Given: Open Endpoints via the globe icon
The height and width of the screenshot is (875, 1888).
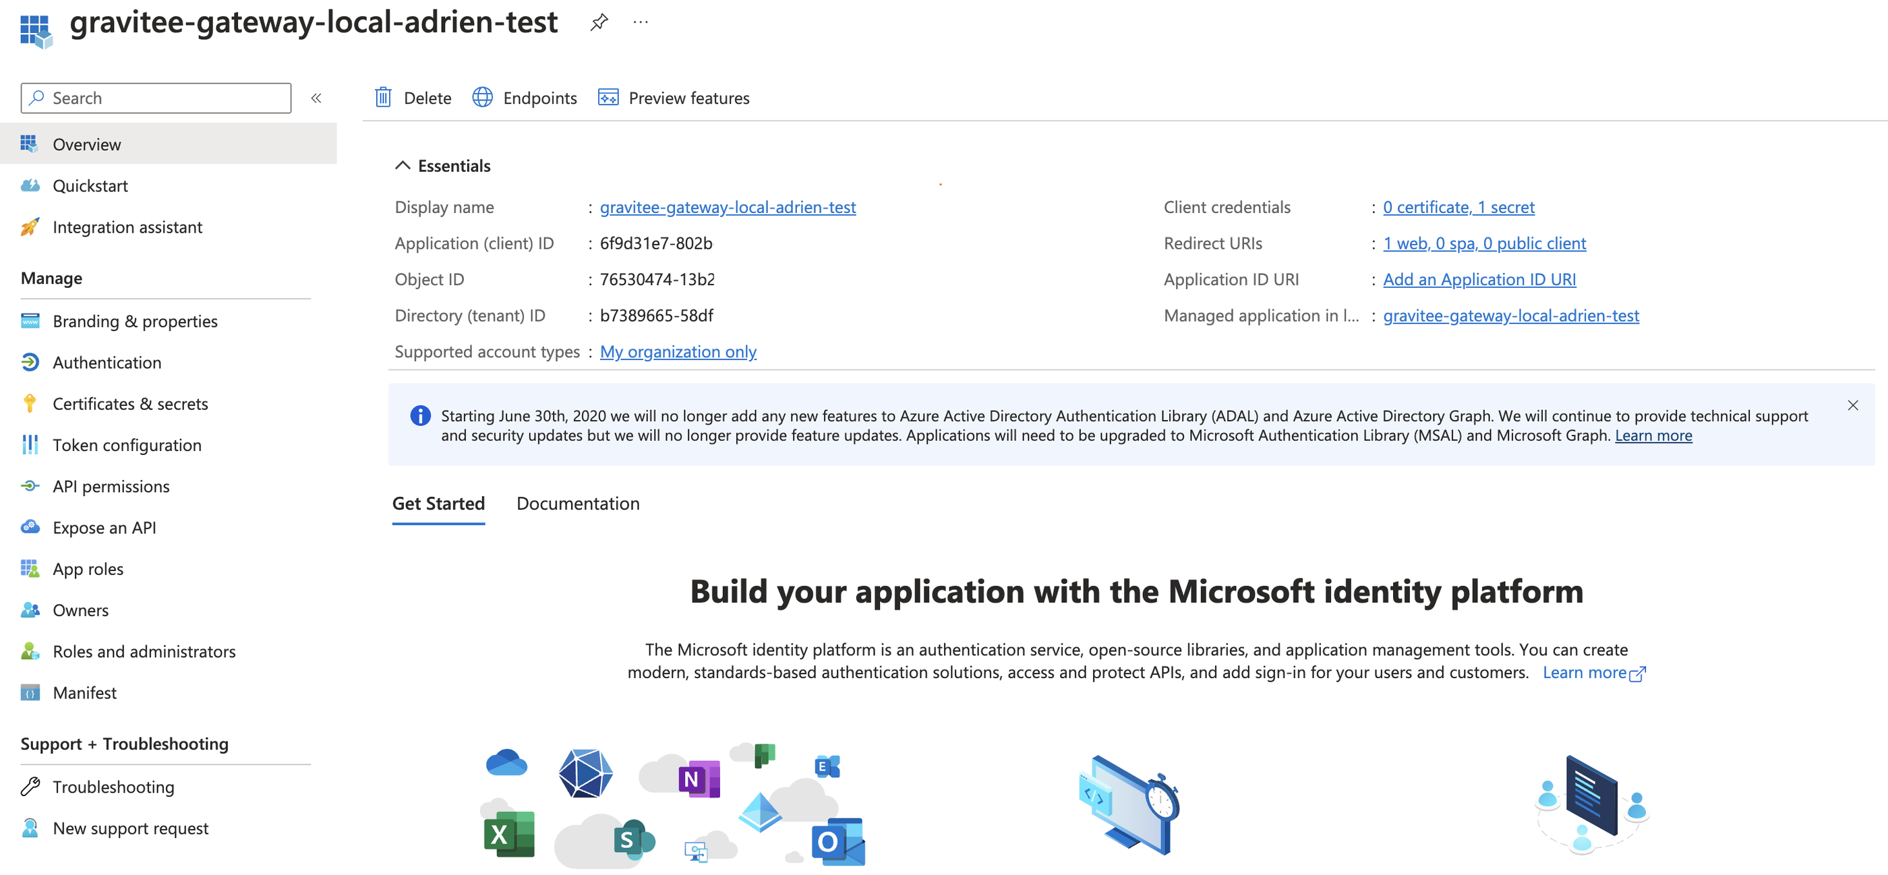Looking at the screenshot, I should [482, 98].
